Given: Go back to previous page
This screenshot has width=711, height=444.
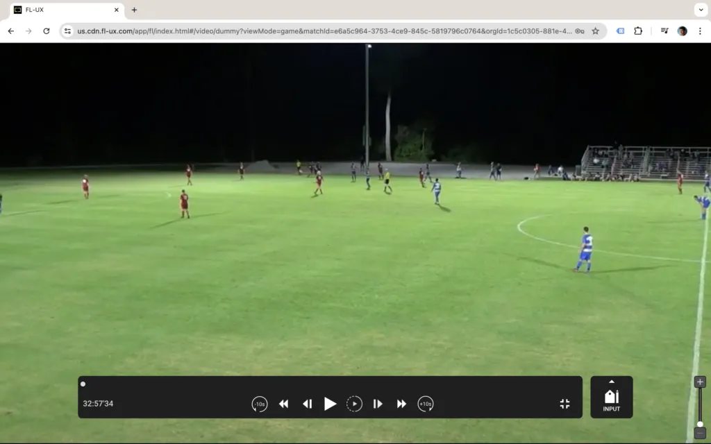Looking at the screenshot, I should click(x=11, y=31).
